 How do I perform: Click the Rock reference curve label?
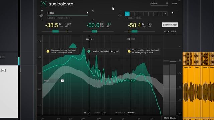pyautogui.click(x=46, y=81)
